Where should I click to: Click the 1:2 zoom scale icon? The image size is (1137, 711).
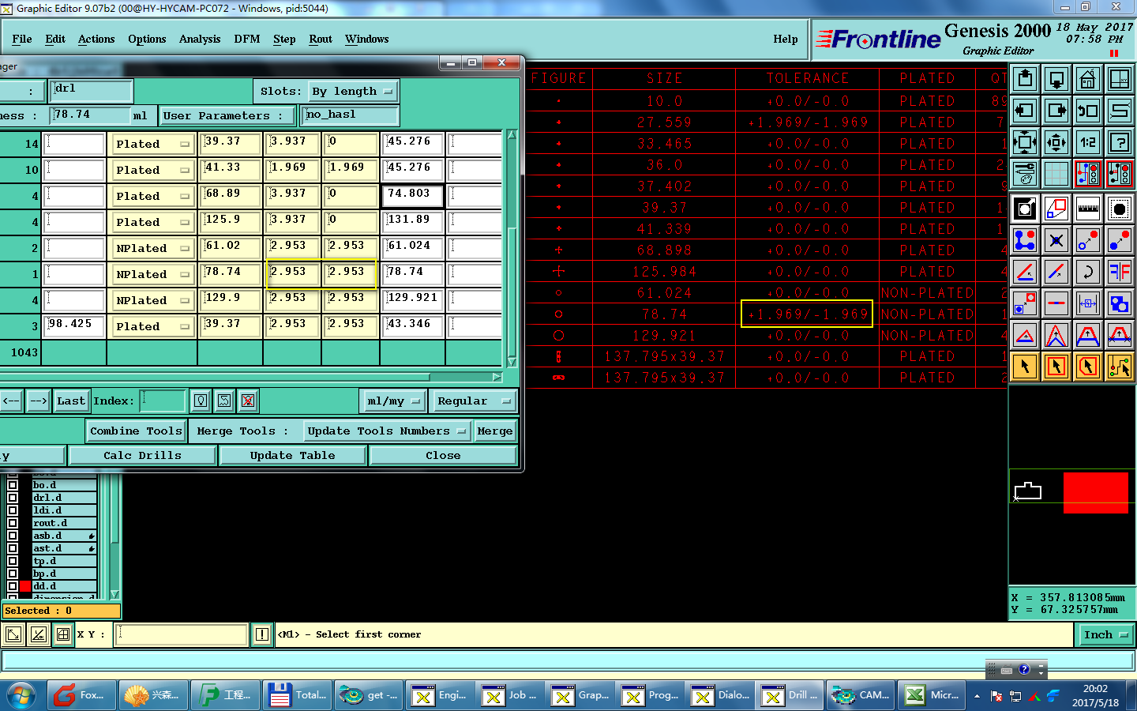(1088, 142)
